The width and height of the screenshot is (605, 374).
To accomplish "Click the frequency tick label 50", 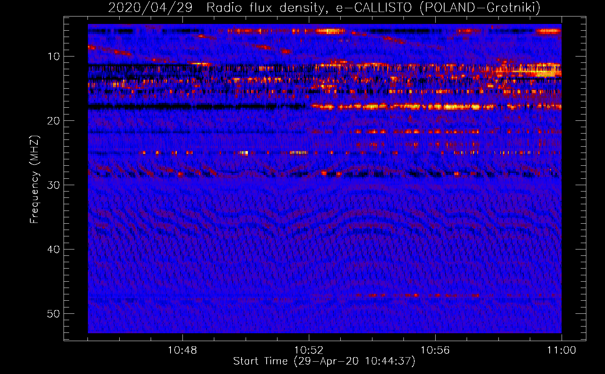I will tap(53, 314).
